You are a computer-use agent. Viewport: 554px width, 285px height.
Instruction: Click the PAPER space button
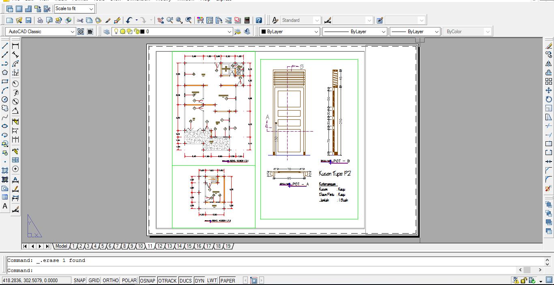pos(228,280)
